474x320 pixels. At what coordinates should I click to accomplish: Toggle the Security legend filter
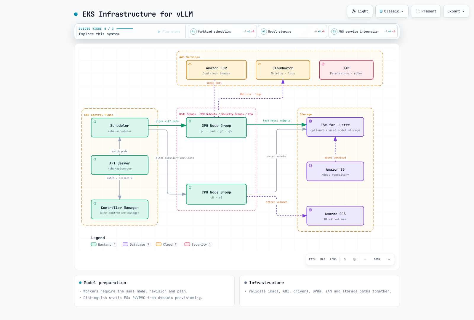coord(198,244)
